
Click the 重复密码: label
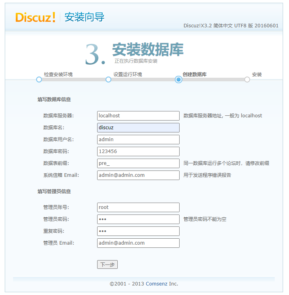point(54,231)
